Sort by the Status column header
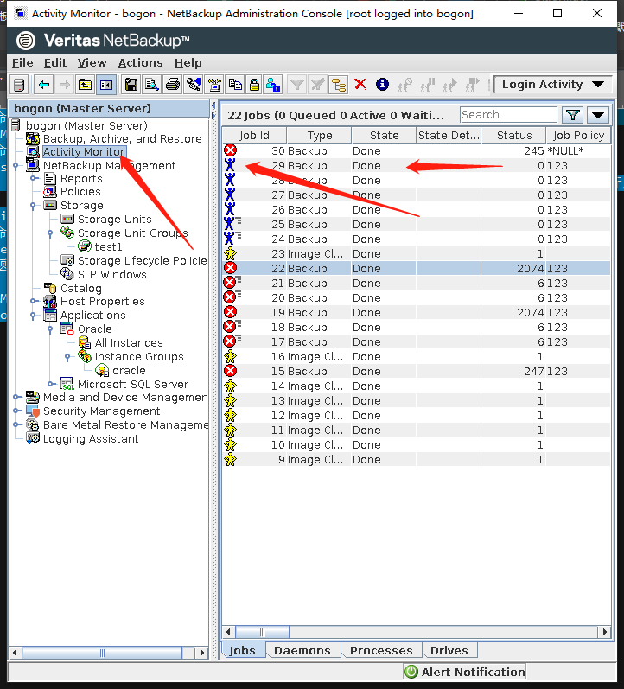Screen dimensions: 624x689 [x=513, y=136]
